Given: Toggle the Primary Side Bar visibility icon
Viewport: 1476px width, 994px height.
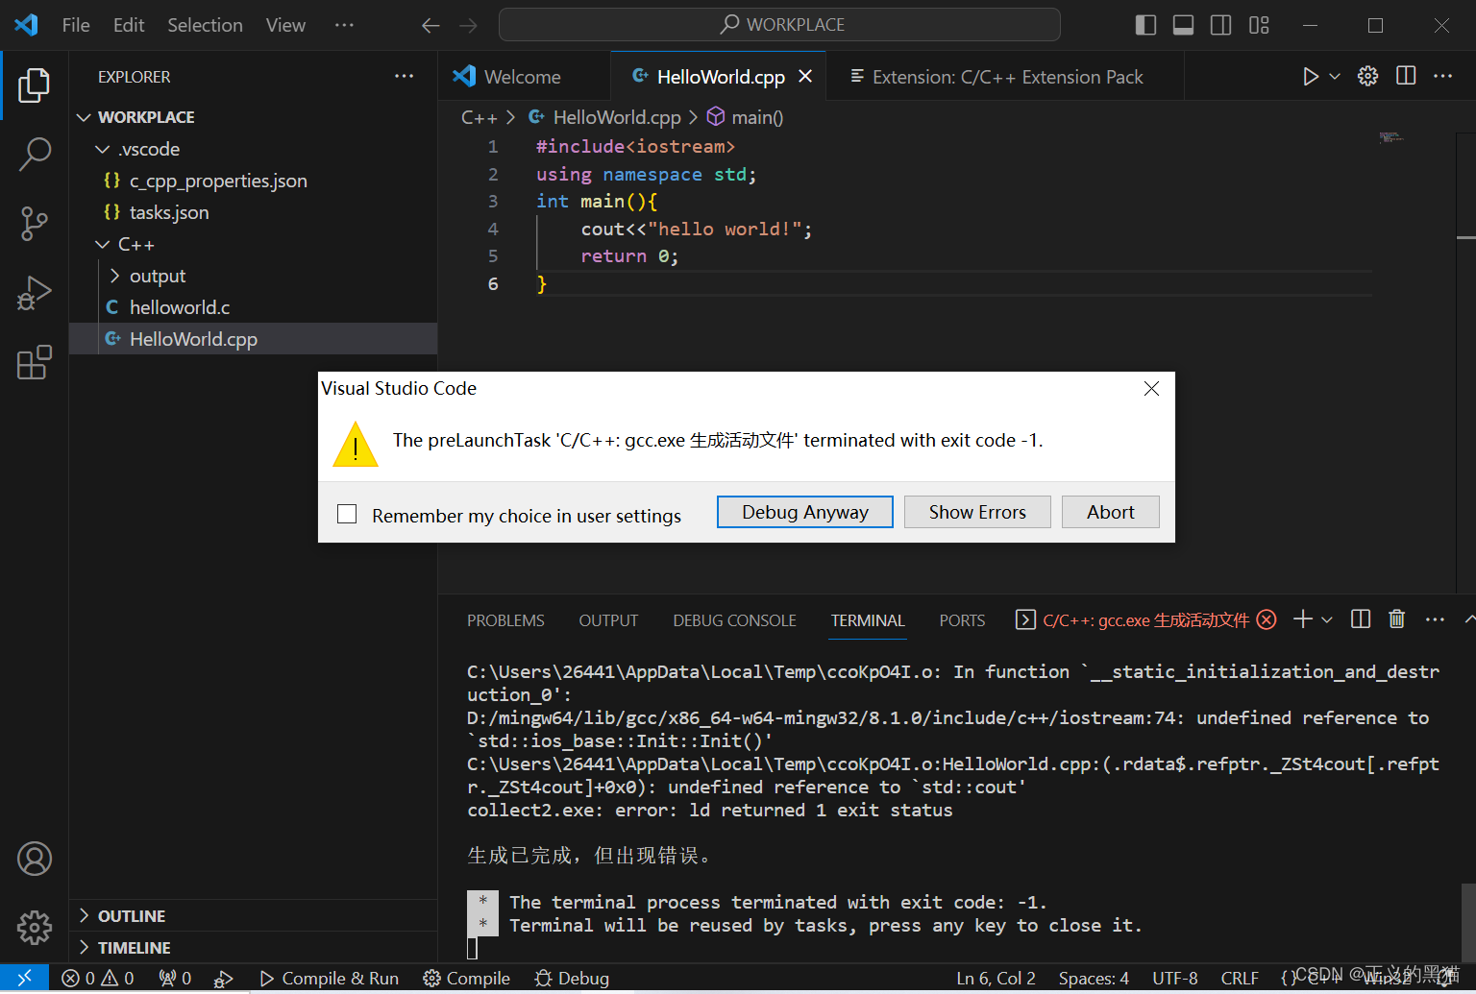Looking at the screenshot, I should point(1145,25).
